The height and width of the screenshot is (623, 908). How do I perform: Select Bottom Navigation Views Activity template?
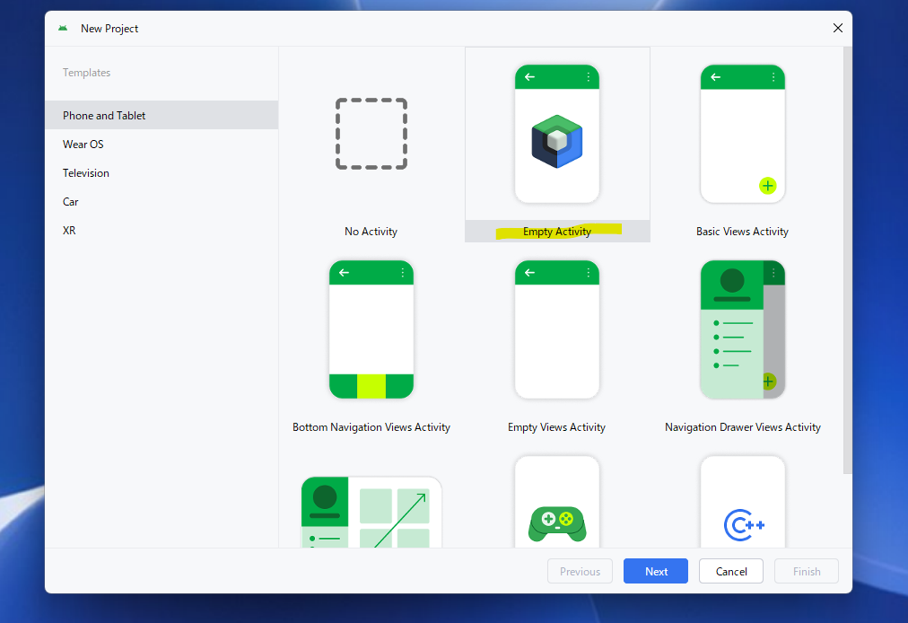(371, 329)
